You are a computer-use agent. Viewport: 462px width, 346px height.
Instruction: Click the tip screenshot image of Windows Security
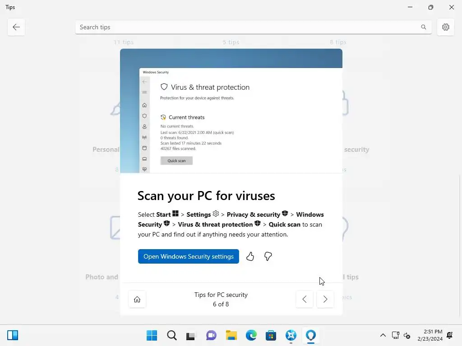tap(231, 111)
